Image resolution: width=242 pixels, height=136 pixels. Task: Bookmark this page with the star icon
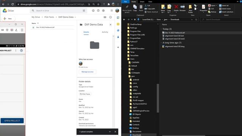pos(98,4)
